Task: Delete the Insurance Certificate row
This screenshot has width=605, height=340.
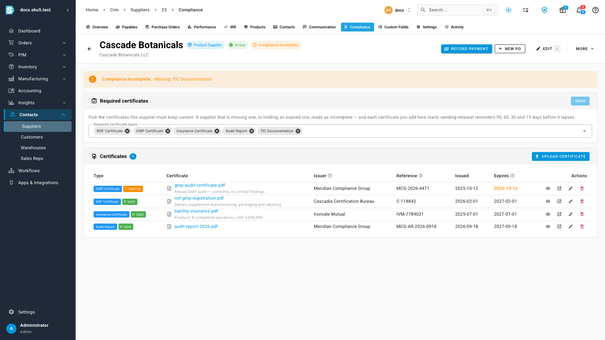Action: (x=582, y=214)
